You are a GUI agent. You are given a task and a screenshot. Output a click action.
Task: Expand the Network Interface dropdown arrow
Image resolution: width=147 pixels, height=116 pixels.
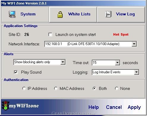(x=134, y=44)
